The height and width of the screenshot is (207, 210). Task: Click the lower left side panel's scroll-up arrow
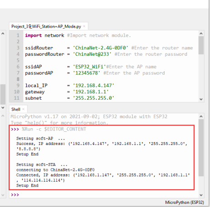[3, 116]
